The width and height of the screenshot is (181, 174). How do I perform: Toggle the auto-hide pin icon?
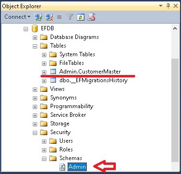(x=168, y=6)
